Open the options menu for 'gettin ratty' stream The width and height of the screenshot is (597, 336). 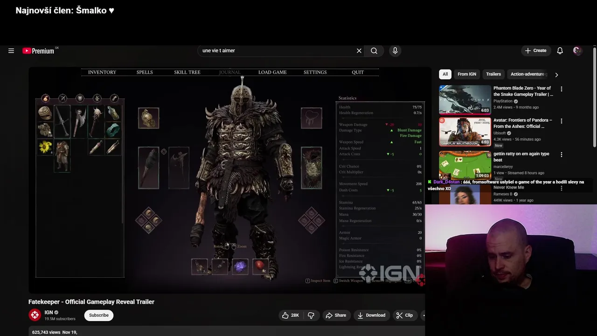(562, 154)
